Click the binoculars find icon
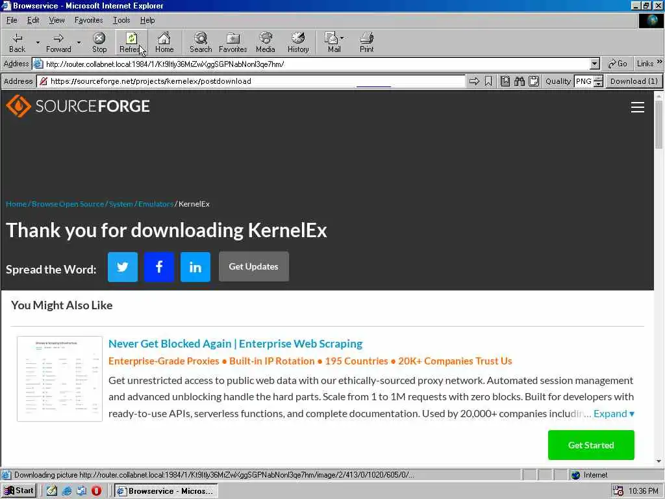The image size is (665, 499). [520, 81]
